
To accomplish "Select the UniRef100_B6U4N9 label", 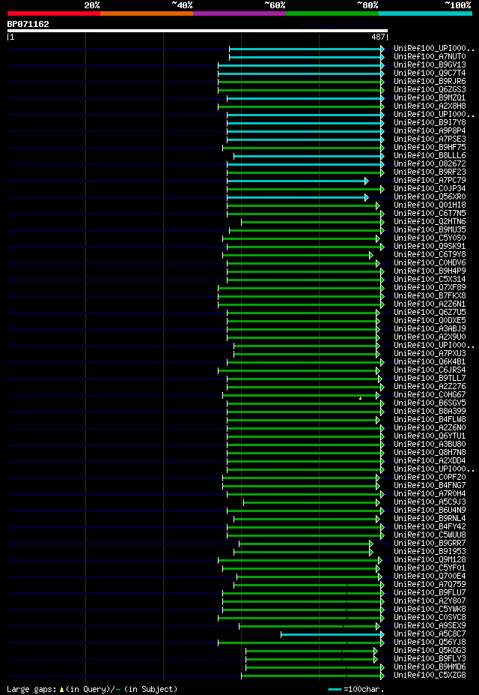I will [430, 510].
